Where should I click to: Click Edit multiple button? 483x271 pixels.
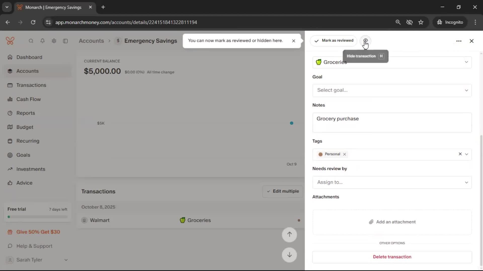pos(283,191)
